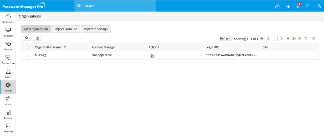Open MSPOrg organization actions dropdown
Viewport: 324px width, 136px height.
(x=153, y=56)
